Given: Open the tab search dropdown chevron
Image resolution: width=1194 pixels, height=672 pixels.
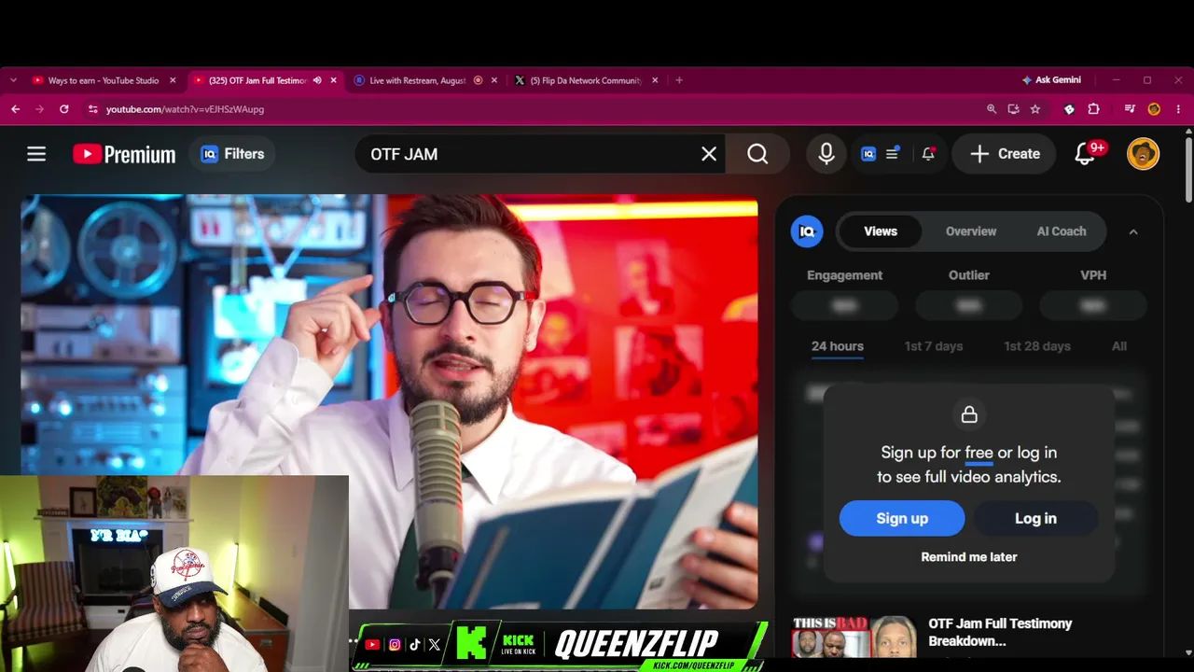Looking at the screenshot, I should coord(13,80).
